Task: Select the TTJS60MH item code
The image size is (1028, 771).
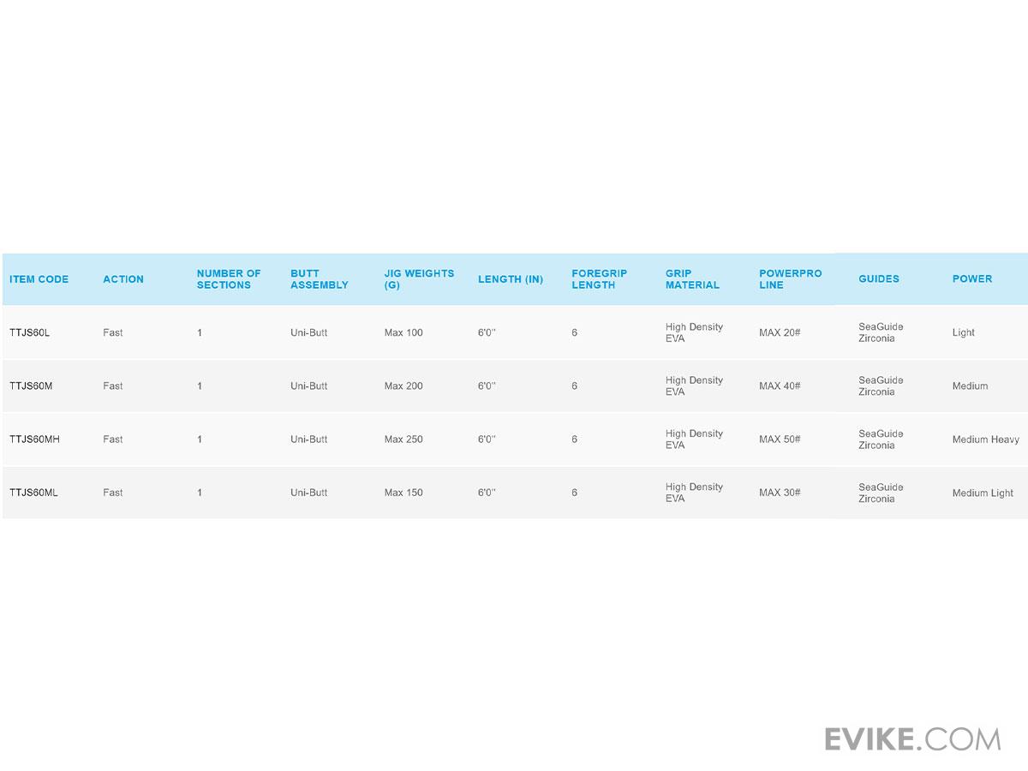Action: pyautogui.click(x=34, y=439)
